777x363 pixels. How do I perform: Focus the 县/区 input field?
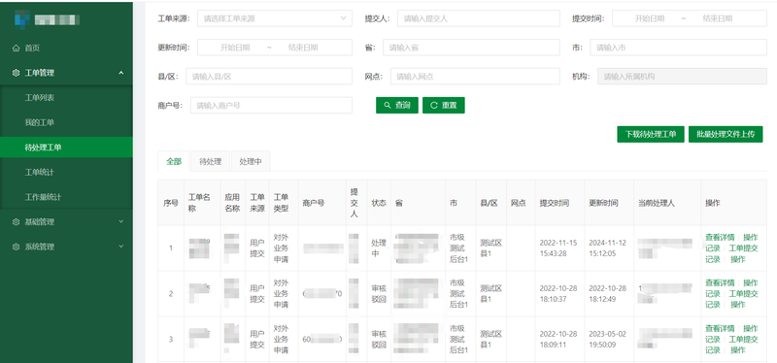point(269,77)
